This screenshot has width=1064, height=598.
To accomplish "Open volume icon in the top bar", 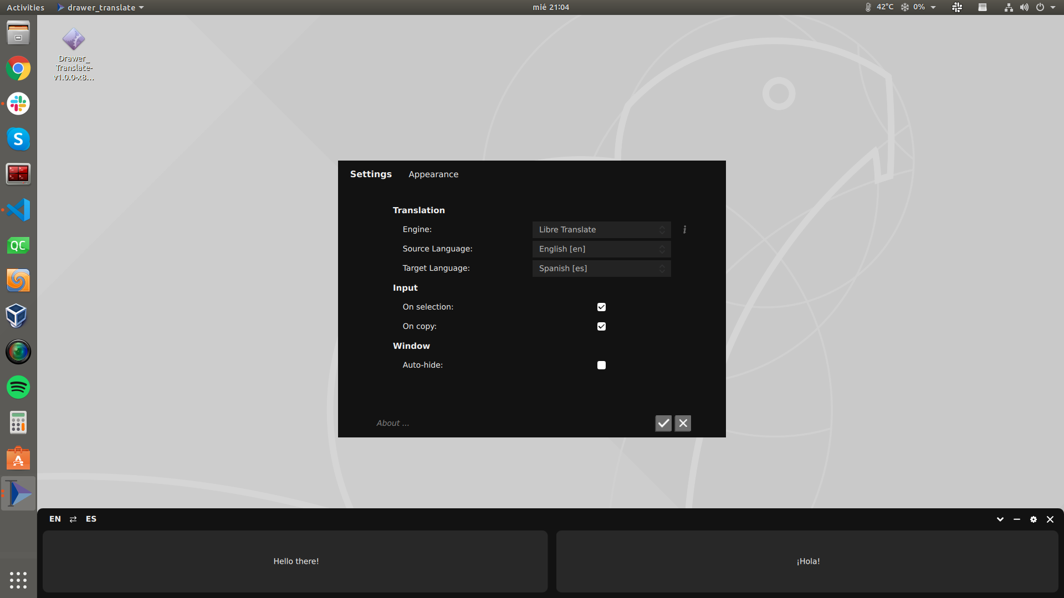I will [1024, 7].
